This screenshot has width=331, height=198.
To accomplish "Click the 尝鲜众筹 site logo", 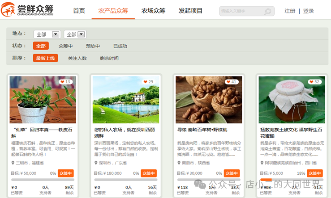I will pyautogui.click(x=27, y=9).
